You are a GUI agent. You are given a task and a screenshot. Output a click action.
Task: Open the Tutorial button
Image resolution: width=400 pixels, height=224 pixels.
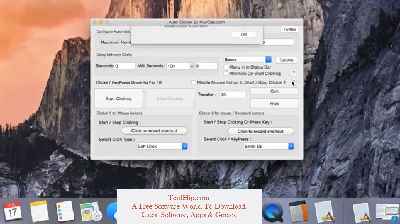pos(286,60)
